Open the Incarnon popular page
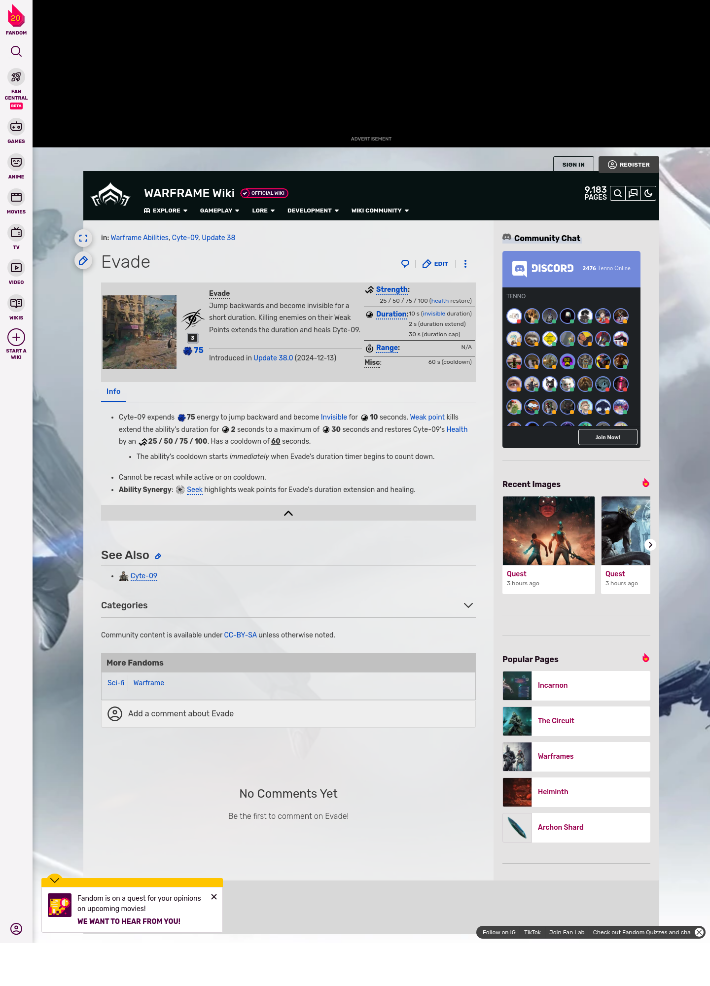 576,686
